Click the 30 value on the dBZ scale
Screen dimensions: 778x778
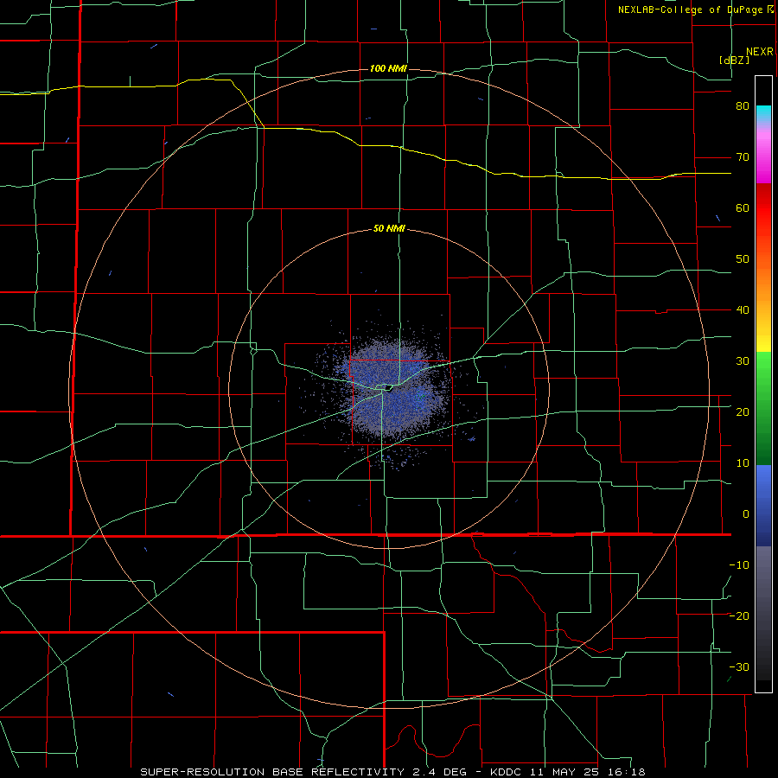[743, 360]
